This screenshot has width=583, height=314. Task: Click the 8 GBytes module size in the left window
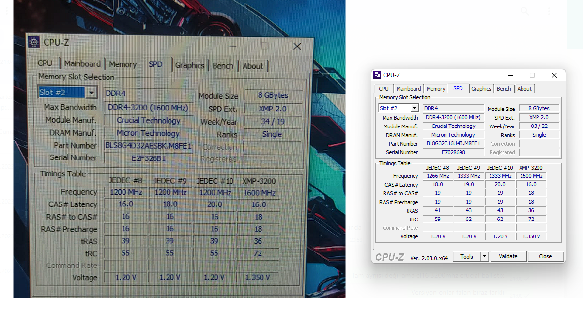tap(273, 95)
